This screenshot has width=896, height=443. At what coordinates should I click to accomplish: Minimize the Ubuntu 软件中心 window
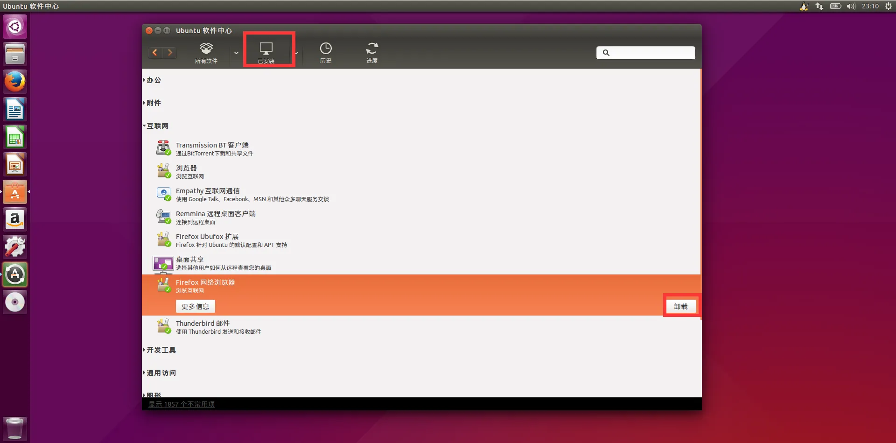(158, 30)
